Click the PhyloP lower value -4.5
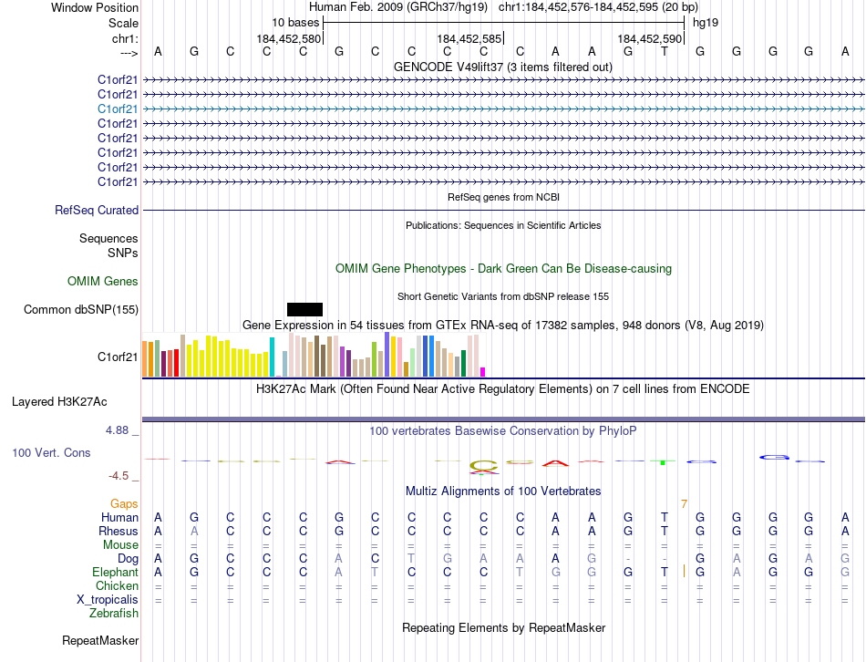866x662 pixels. point(119,476)
